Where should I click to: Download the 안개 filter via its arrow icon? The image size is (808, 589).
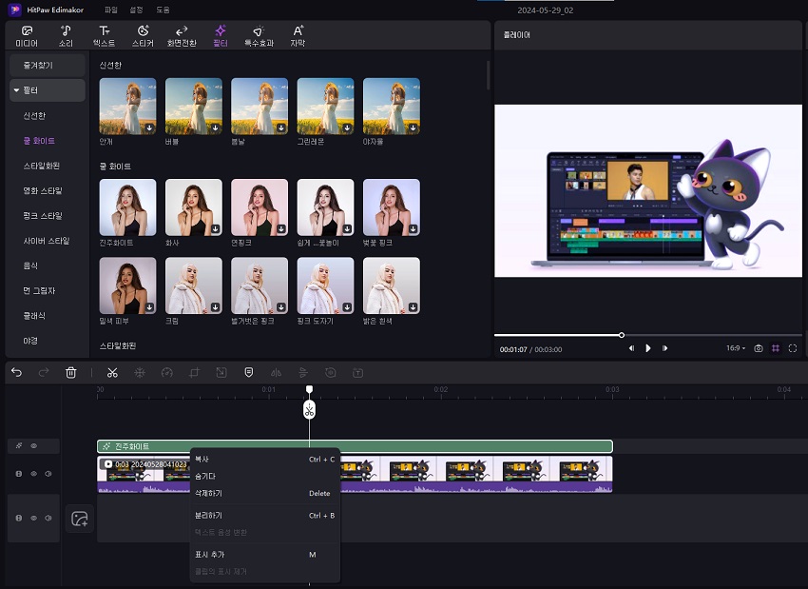tap(149, 128)
